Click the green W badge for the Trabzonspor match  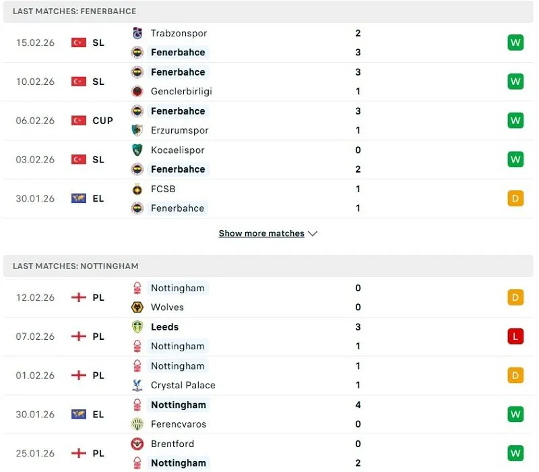[x=515, y=42]
